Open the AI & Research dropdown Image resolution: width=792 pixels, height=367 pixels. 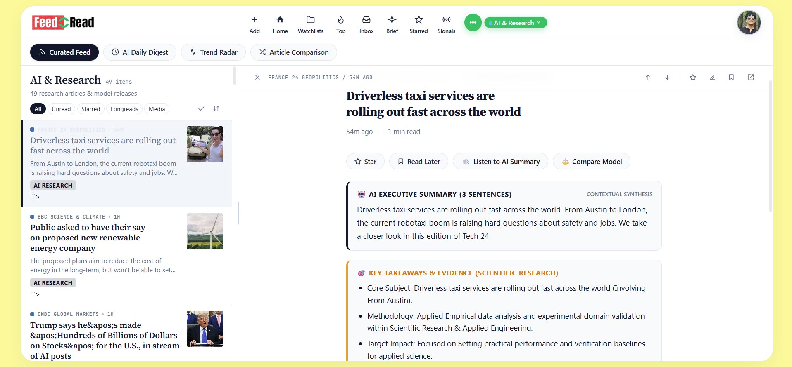(516, 23)
